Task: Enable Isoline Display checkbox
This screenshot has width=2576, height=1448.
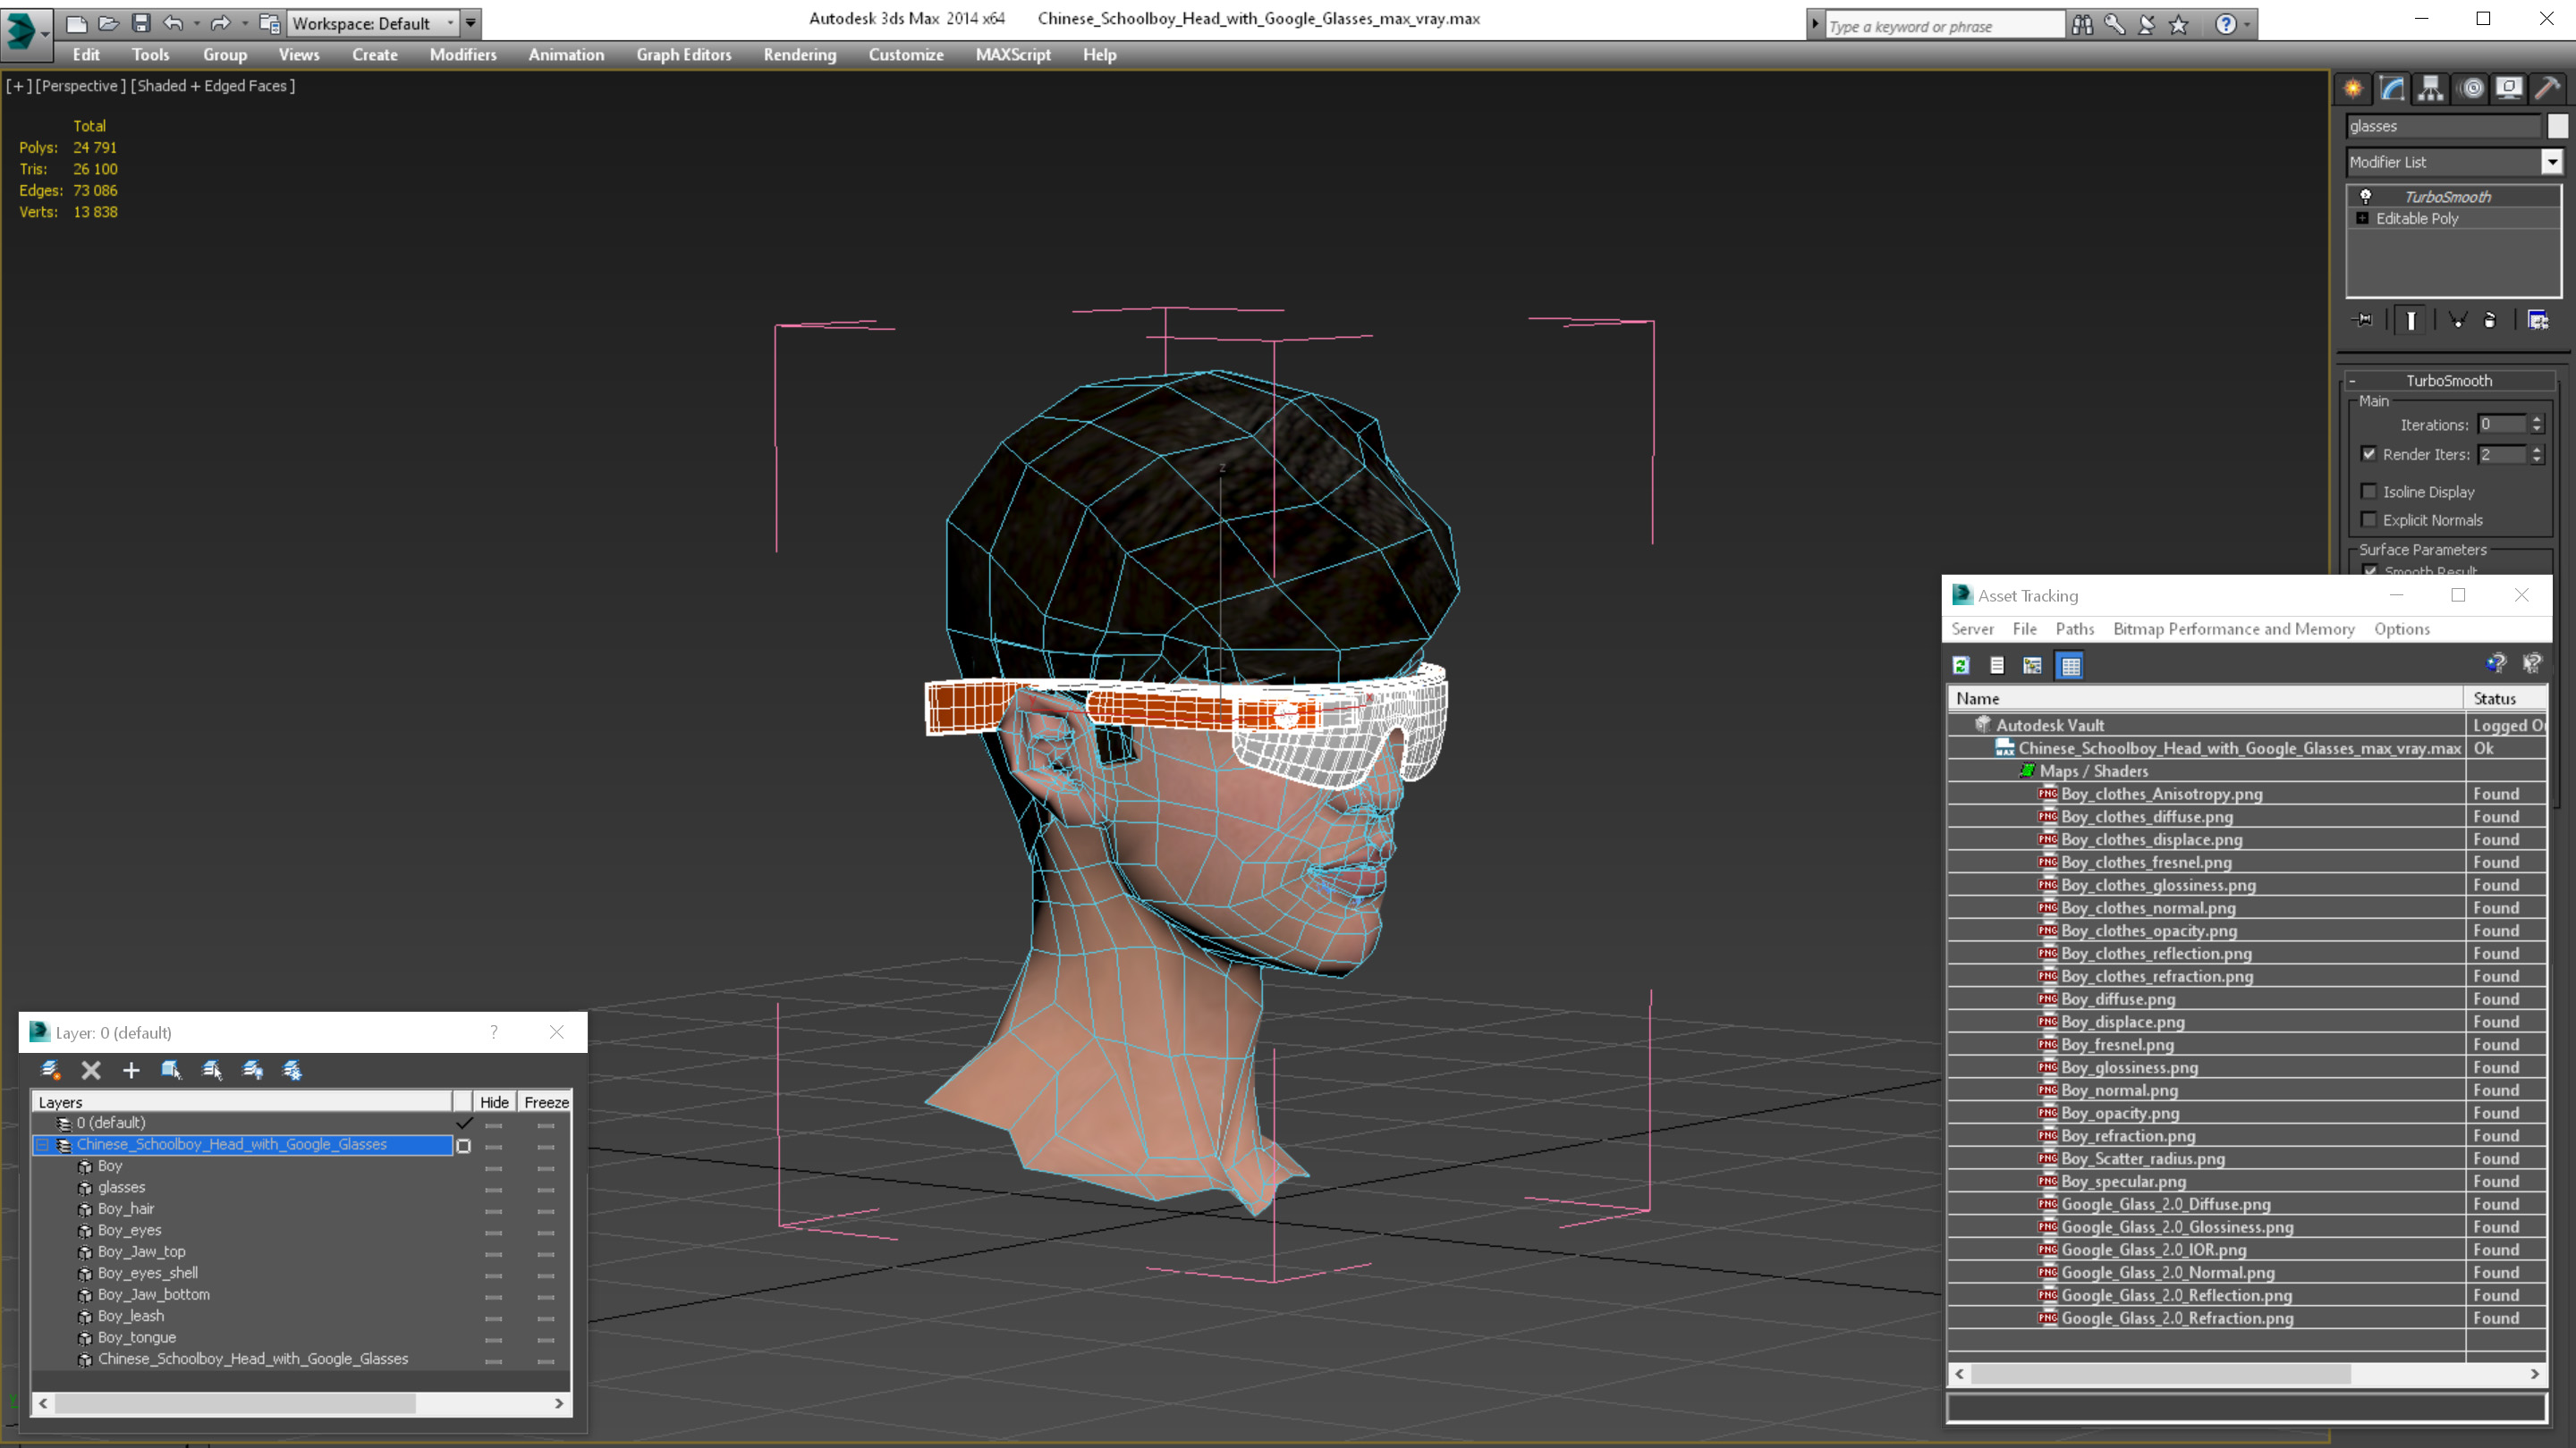Action: tap(2369, 491)
